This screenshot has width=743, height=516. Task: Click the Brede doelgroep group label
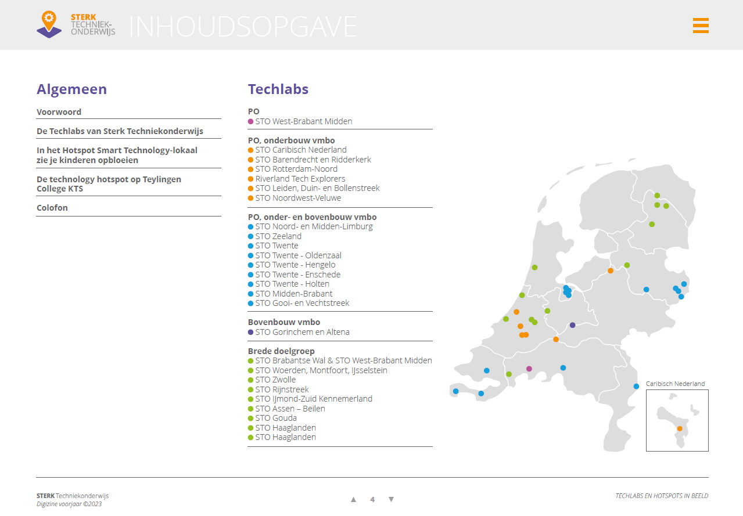coord(281,351)
